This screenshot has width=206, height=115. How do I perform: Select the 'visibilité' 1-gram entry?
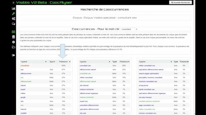pyautogui.click(x=23, y=113)
